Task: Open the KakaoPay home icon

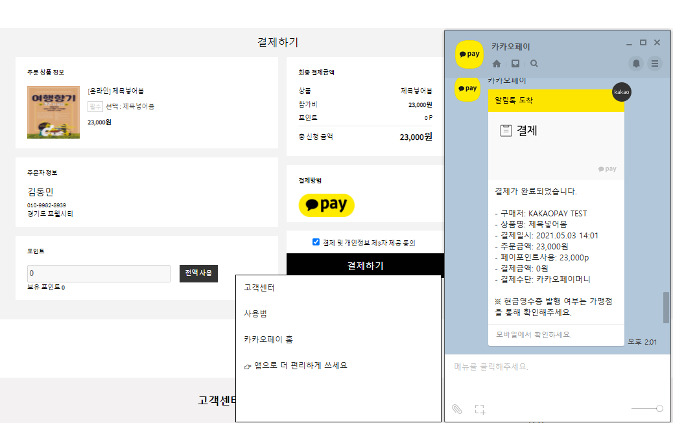Action: point(497,64)
